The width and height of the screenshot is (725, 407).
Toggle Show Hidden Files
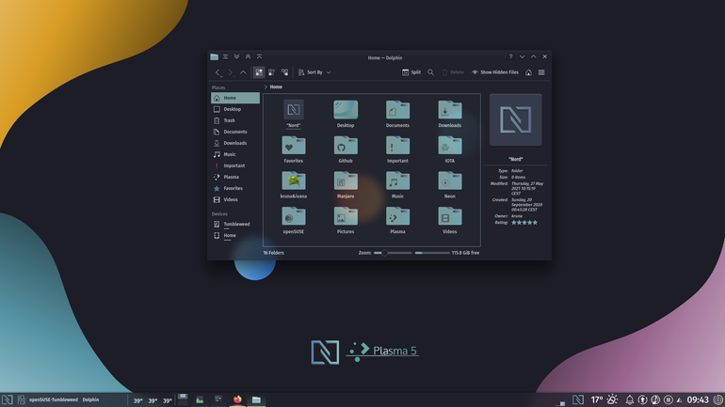pos(494,72)
